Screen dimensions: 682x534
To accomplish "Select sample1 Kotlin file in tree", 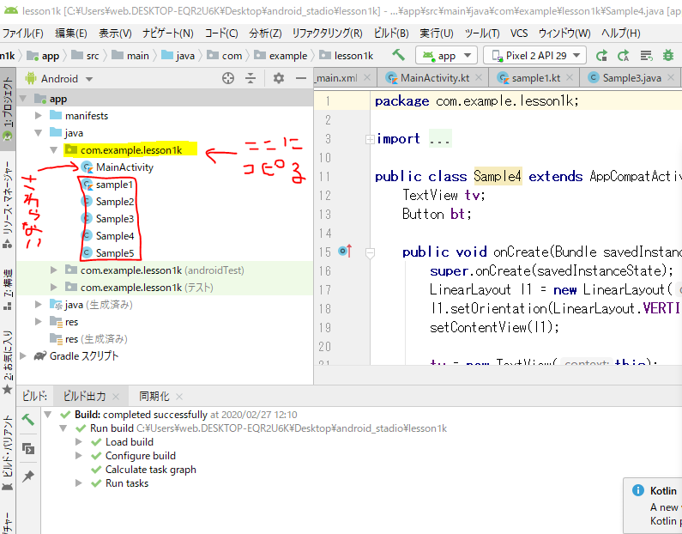I will (107, 185).
